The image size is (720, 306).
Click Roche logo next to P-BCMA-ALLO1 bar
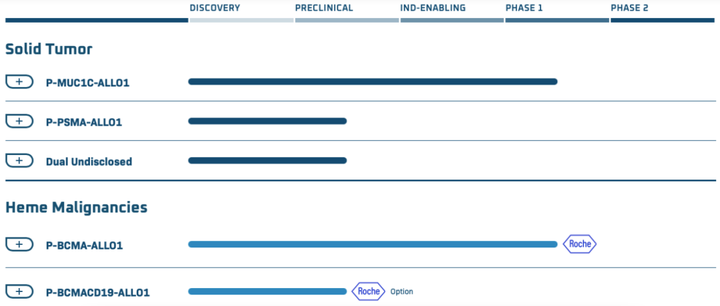579,244
